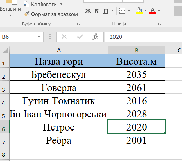
Task: Click cell "Петрос"
Action: click(x=59, y=127)
